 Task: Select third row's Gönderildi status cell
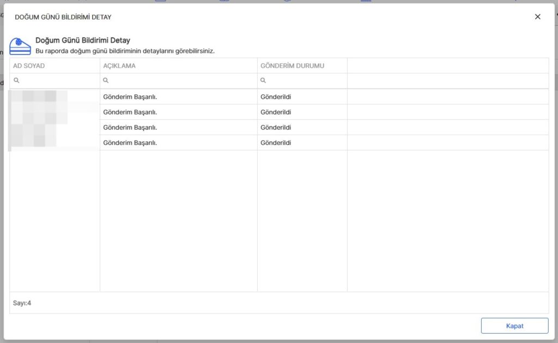pos(276,128)
